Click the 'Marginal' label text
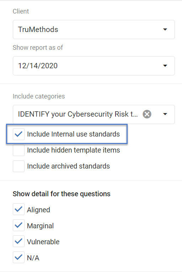The width and height of the screenshot is (182, 272). tap(41, 226)
